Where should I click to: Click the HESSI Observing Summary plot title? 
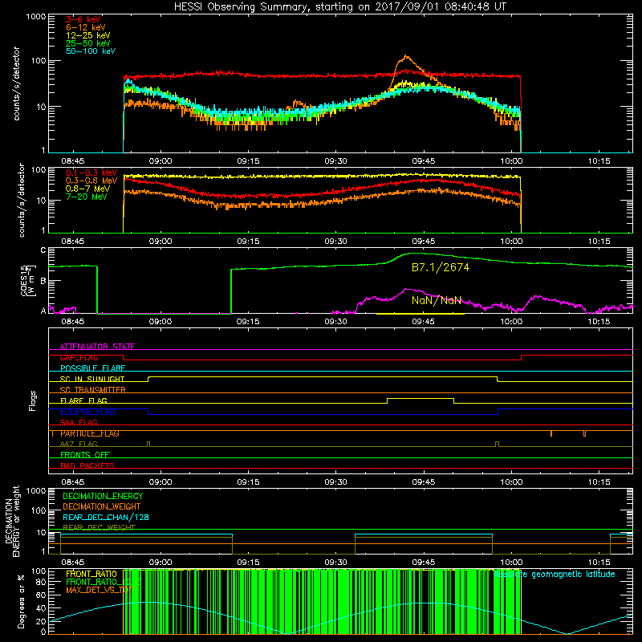(339, 7)
